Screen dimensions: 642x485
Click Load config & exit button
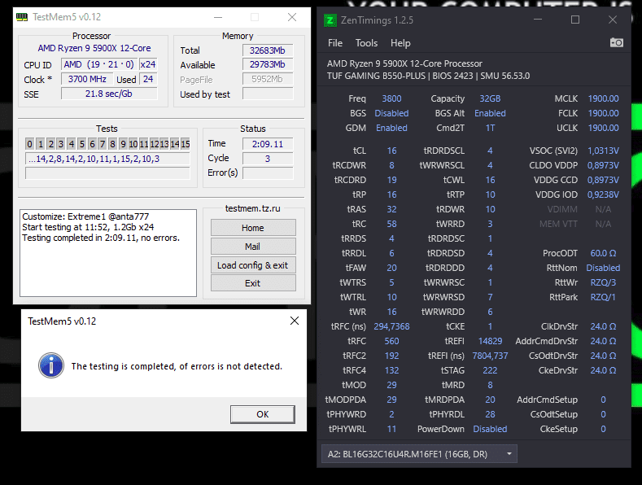[x=253, y=265]
